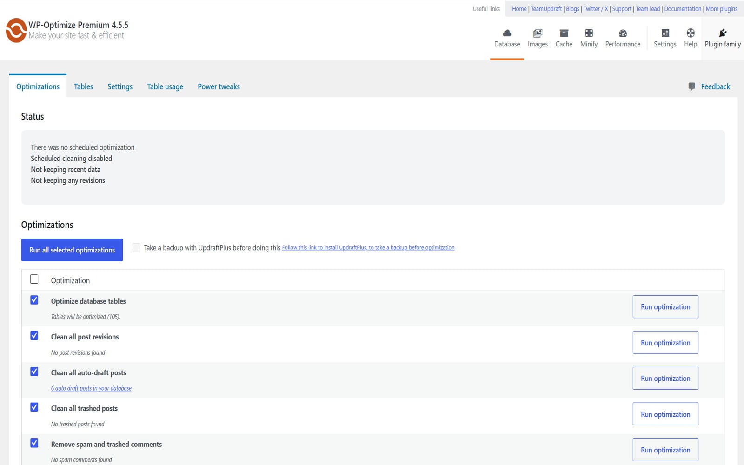744x465 pixels.
Task: Open the Plugin family plug icon
Action: [723, 33]
